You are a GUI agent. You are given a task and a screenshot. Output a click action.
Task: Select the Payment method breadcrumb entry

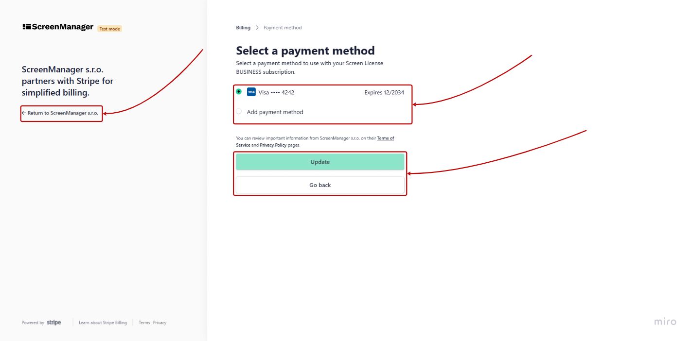(283, 28)
